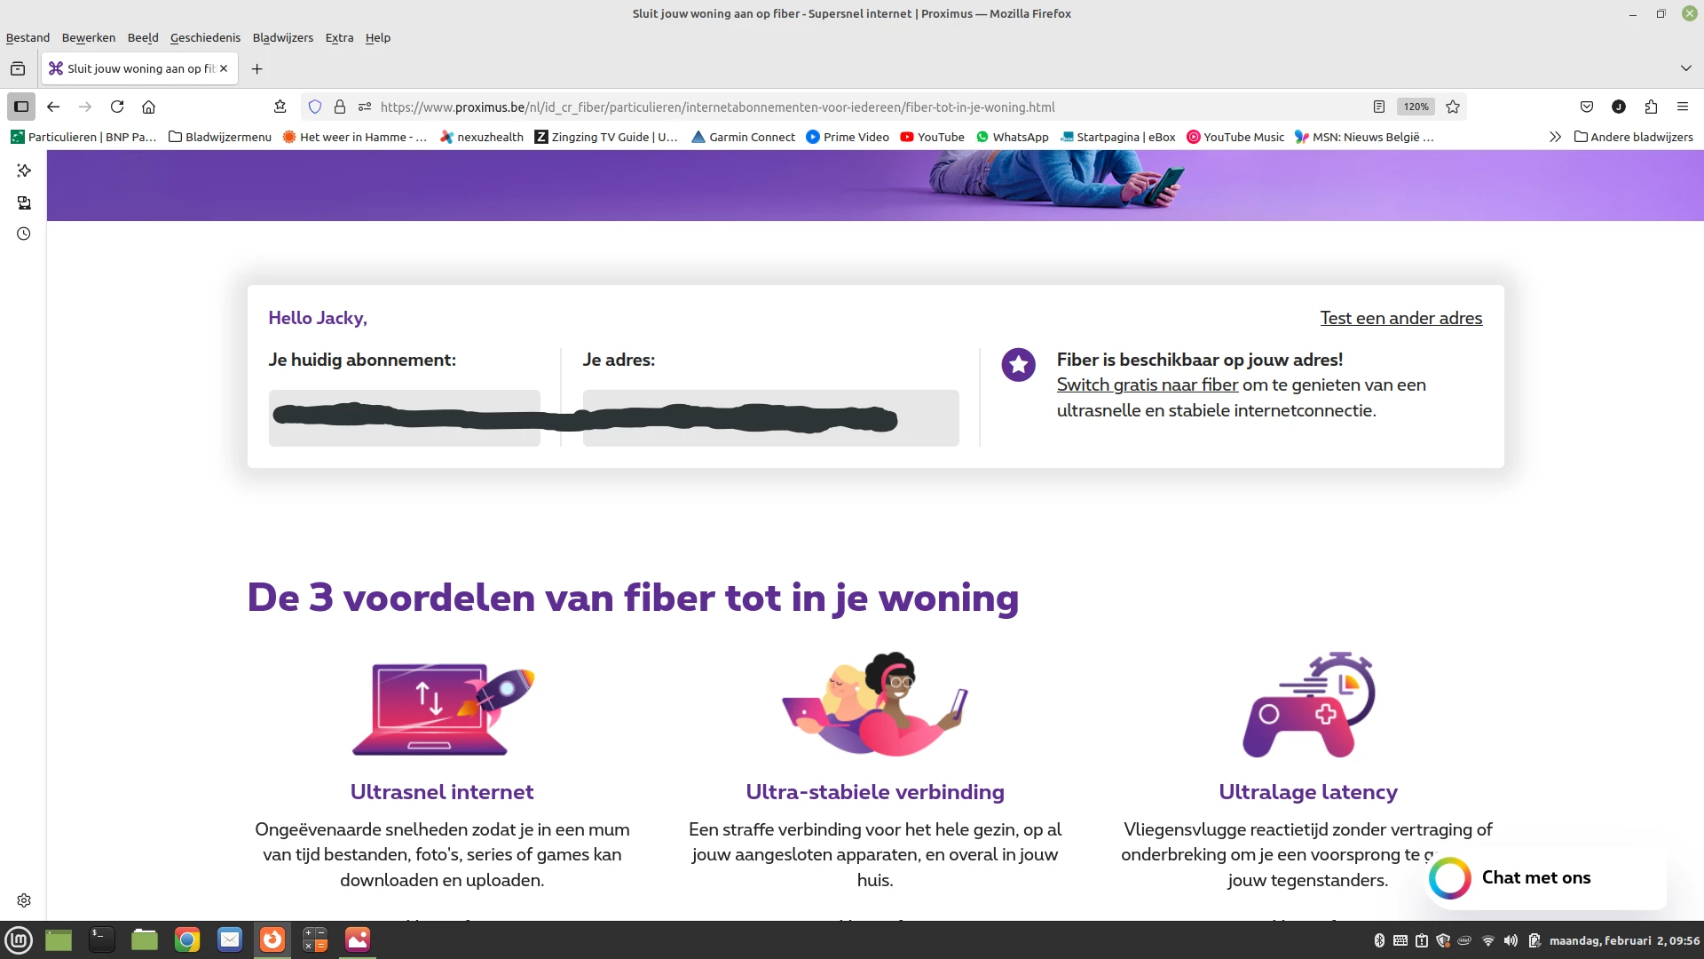Open sidebar settings gear icon
This screenshot has height=959, width=1704.
click(x=24, y=900)
